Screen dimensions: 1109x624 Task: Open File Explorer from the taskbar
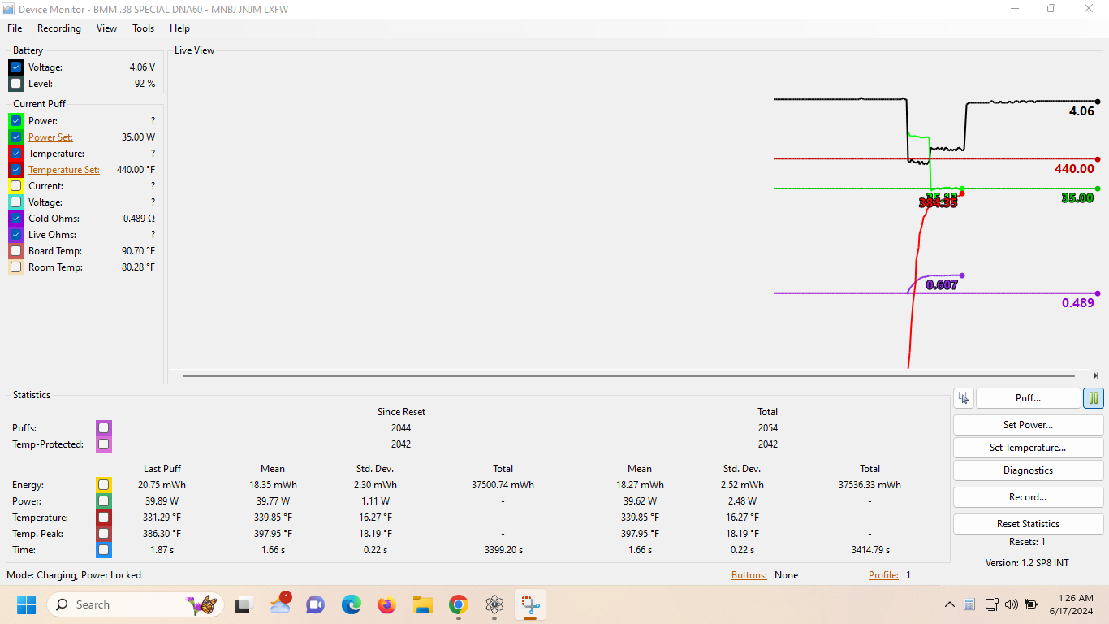click(x=422, y=604)
